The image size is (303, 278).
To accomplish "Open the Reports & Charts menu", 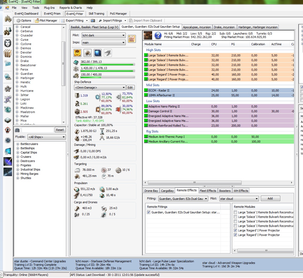I will click(70, 8).
